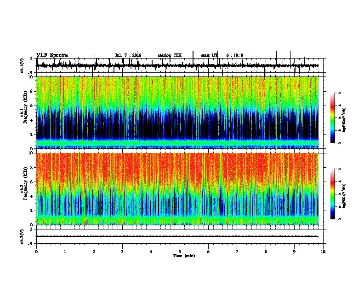
Task: Click the "10" tick on the time axis
Action: [x=323, y=252]
